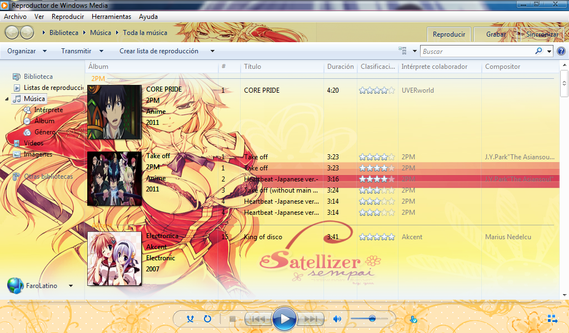The width and height of the screenshot is (569, 333).
Task: Select the CORE PRIDE album cover
Action: click(x=114, y=112)
